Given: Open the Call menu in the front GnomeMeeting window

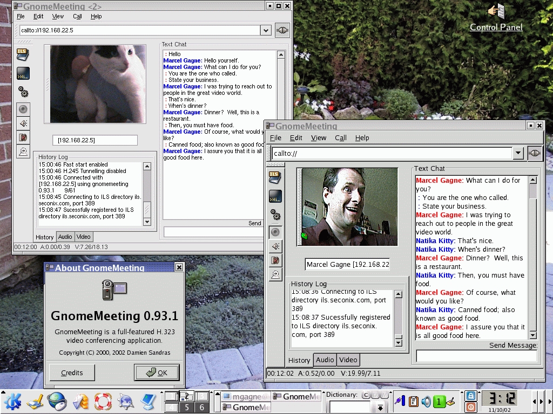Looking at the screenshot, I should 340,138.
